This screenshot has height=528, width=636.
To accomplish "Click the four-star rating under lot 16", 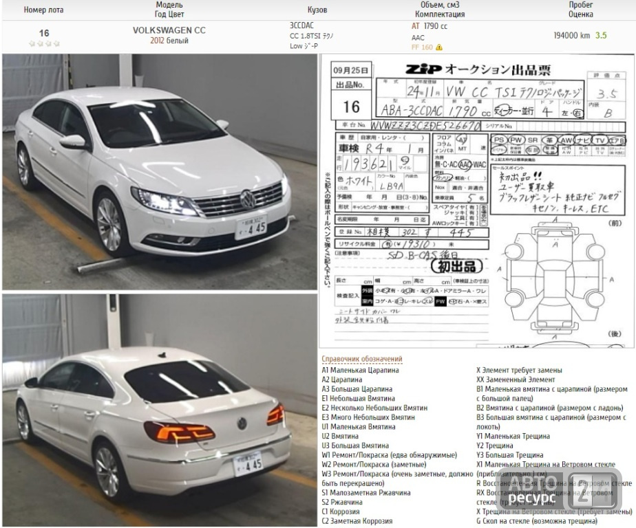I will click(44, 43).
